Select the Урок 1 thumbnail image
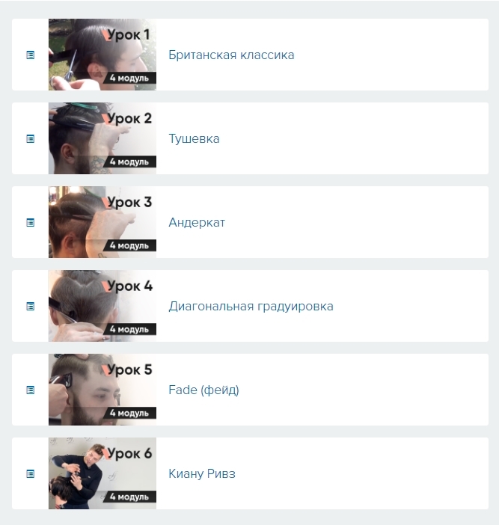This screenshot has width=499, height=525. click(102, 55)
